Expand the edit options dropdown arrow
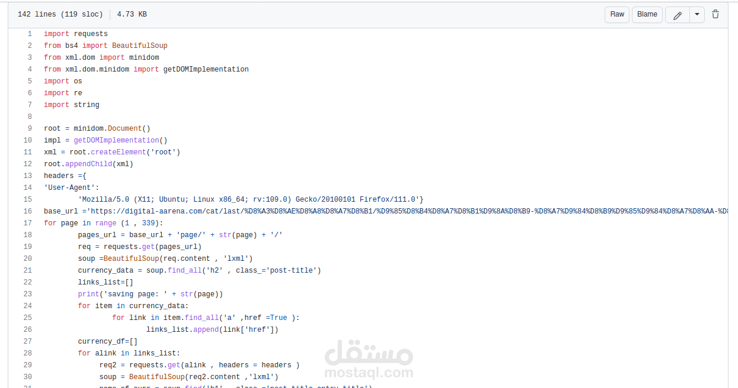 coord(697,15)
